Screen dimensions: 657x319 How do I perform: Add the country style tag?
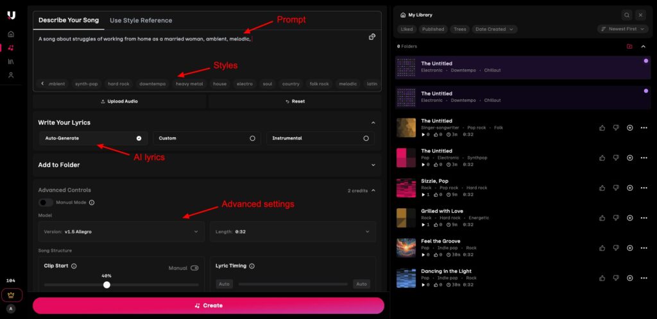click(291, 84)
